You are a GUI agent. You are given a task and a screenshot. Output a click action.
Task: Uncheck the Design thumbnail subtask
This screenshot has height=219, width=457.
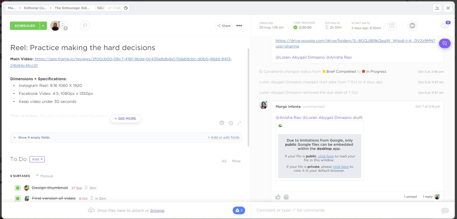(x=18, y=188)
